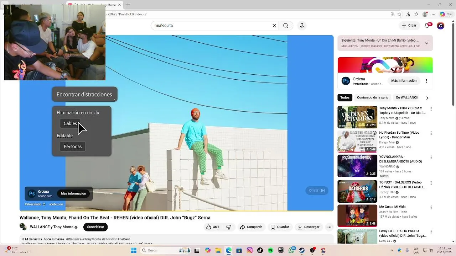The image size is (456, 256).
Task: Click the #Wallance hashtag
Action: 74,239
